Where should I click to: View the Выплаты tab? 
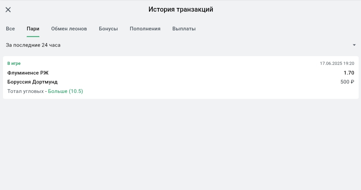tap(184, 29)
